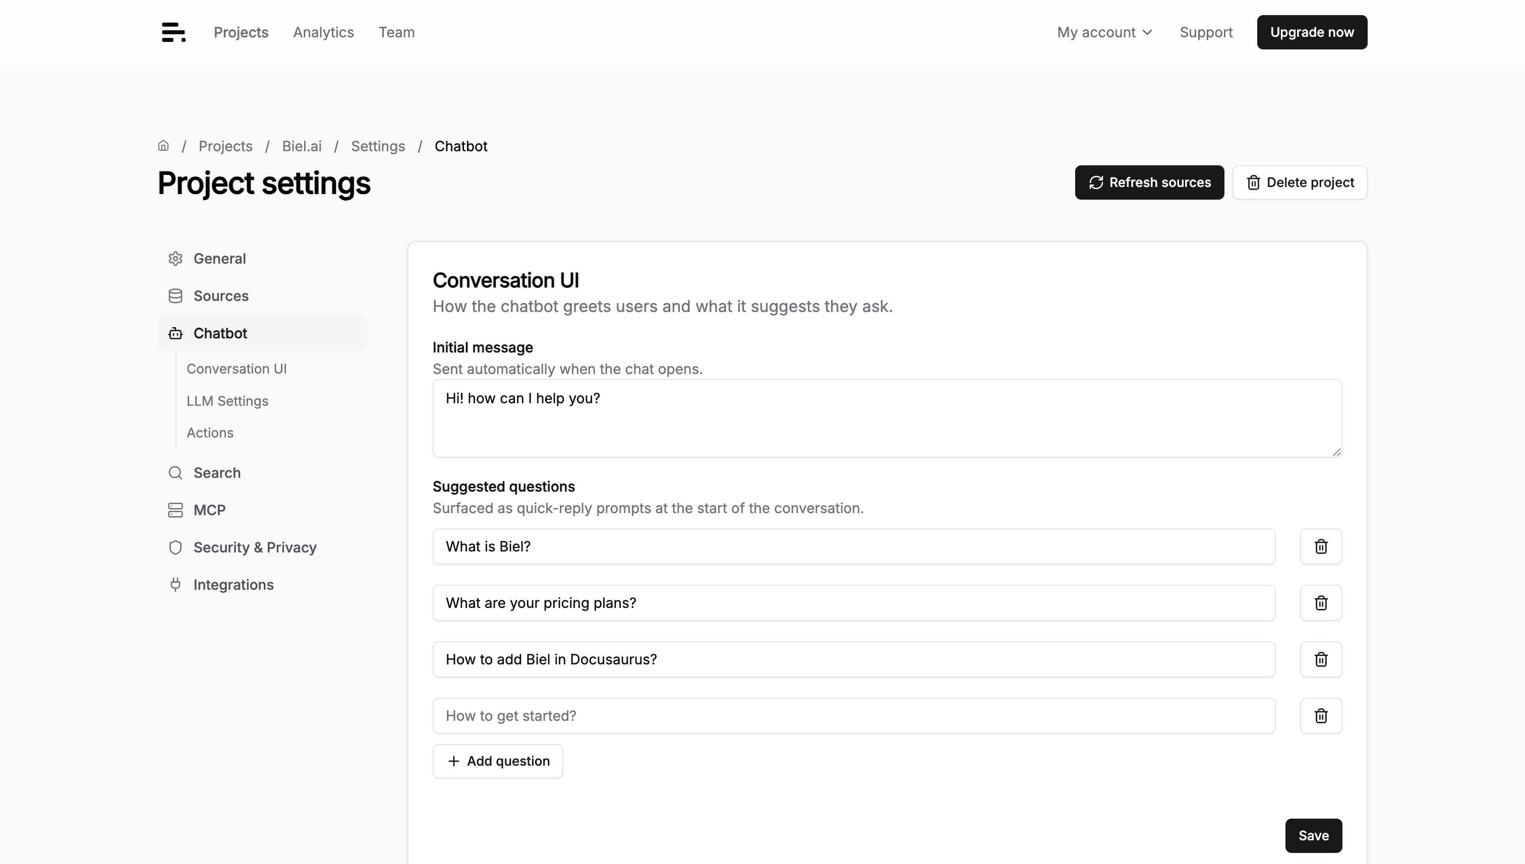Click the MCP server icon in sidebar
Image resolution: width=1525 pixels, height=864 pixels.
point(175,510)
